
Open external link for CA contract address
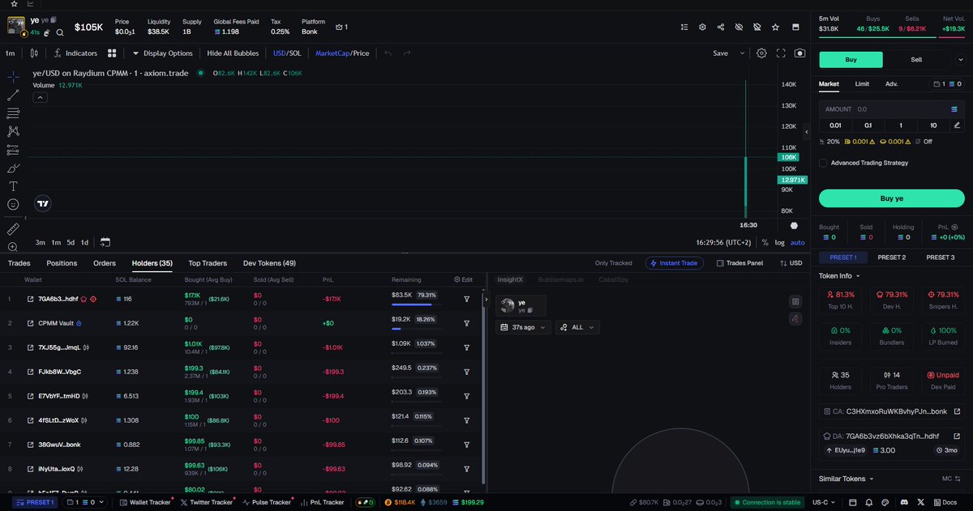(957, 411)
